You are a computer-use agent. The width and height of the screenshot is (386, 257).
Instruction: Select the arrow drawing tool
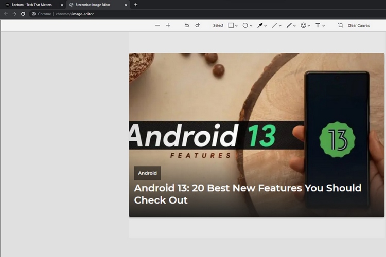point(260,25)
